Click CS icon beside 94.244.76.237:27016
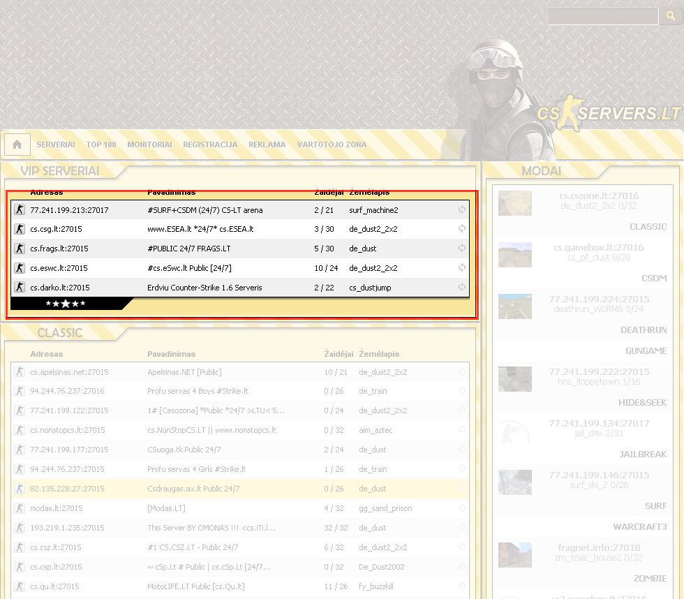 click(x=20, y=391)
